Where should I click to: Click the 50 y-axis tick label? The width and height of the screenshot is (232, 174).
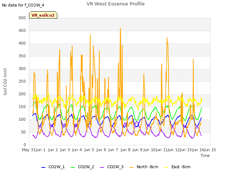click(23, 132)
